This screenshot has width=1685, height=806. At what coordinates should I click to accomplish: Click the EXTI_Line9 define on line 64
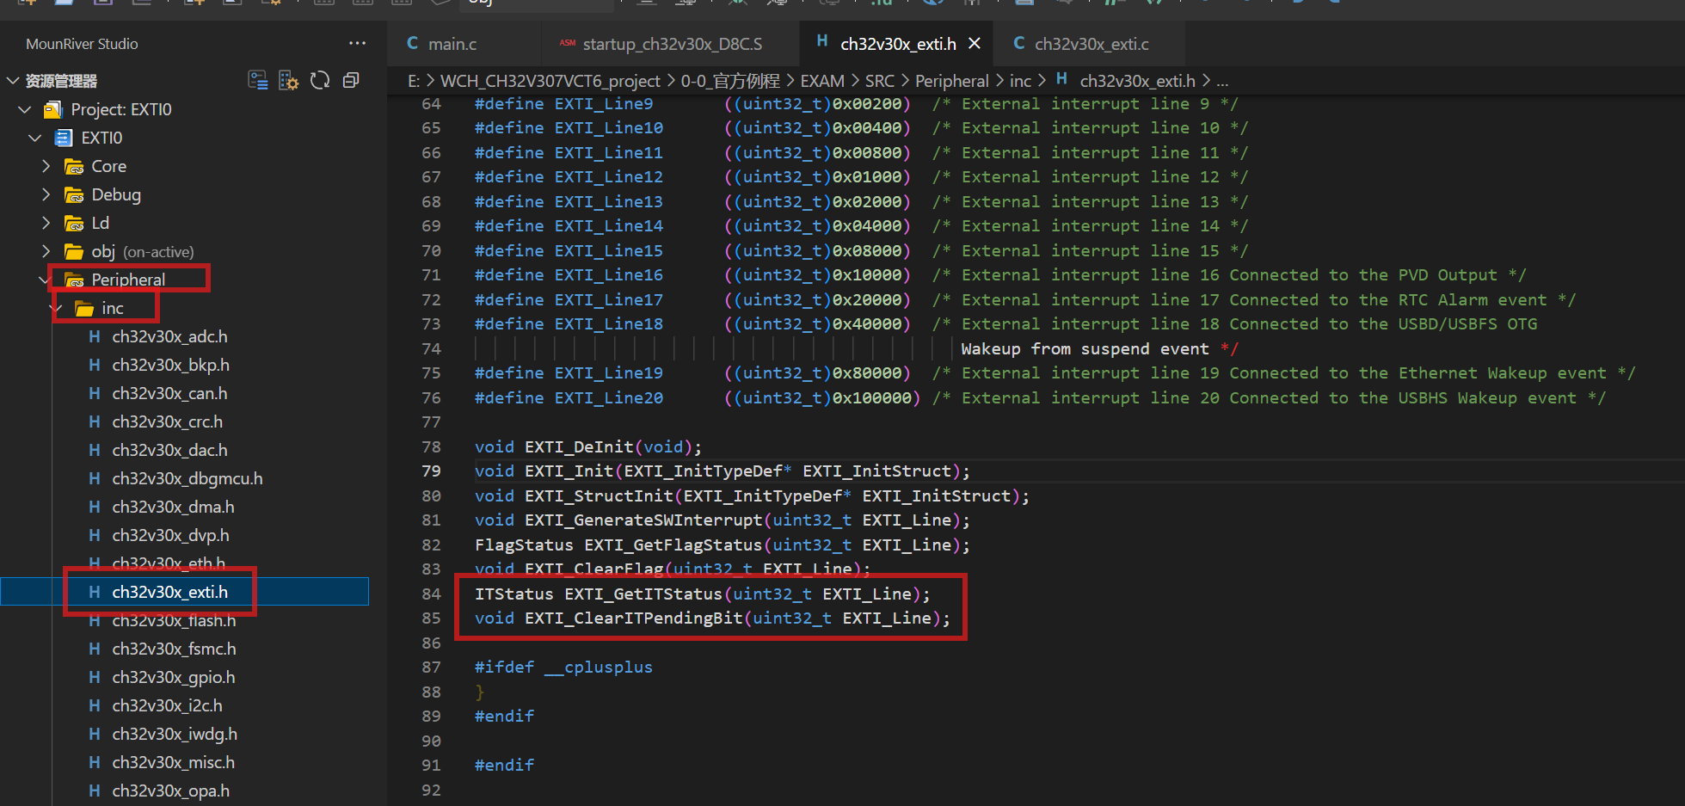(604, 103)
